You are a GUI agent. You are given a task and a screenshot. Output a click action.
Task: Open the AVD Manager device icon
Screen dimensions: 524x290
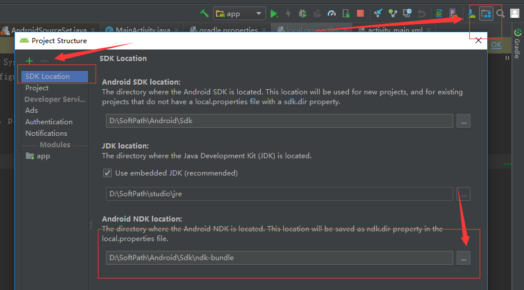click(453, 13)
